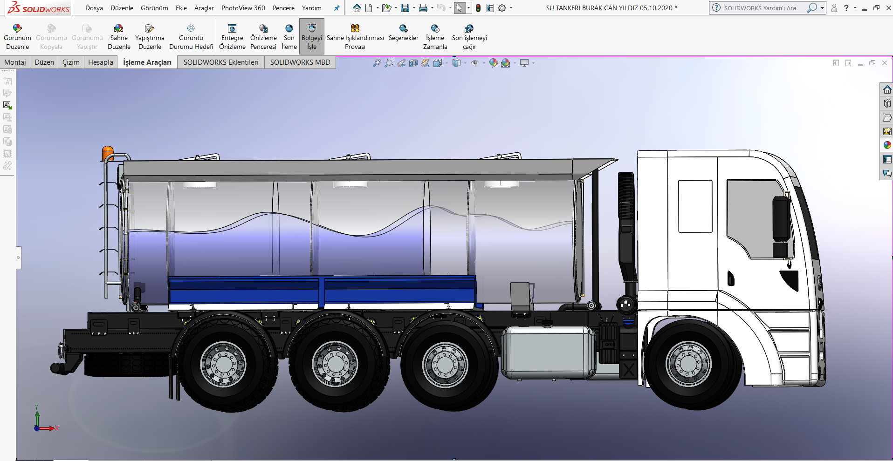Select the İşleme Araçları tab

[x=147, y=62]
